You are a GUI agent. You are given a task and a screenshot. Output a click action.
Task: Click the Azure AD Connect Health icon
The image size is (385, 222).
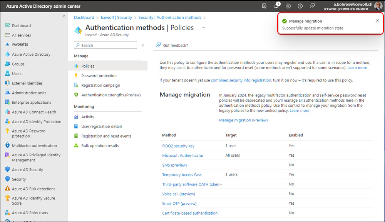[x=7, y=112]
